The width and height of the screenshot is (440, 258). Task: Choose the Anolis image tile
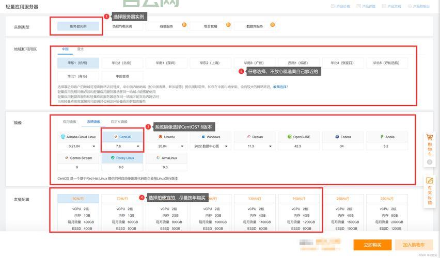coord(387,137)
